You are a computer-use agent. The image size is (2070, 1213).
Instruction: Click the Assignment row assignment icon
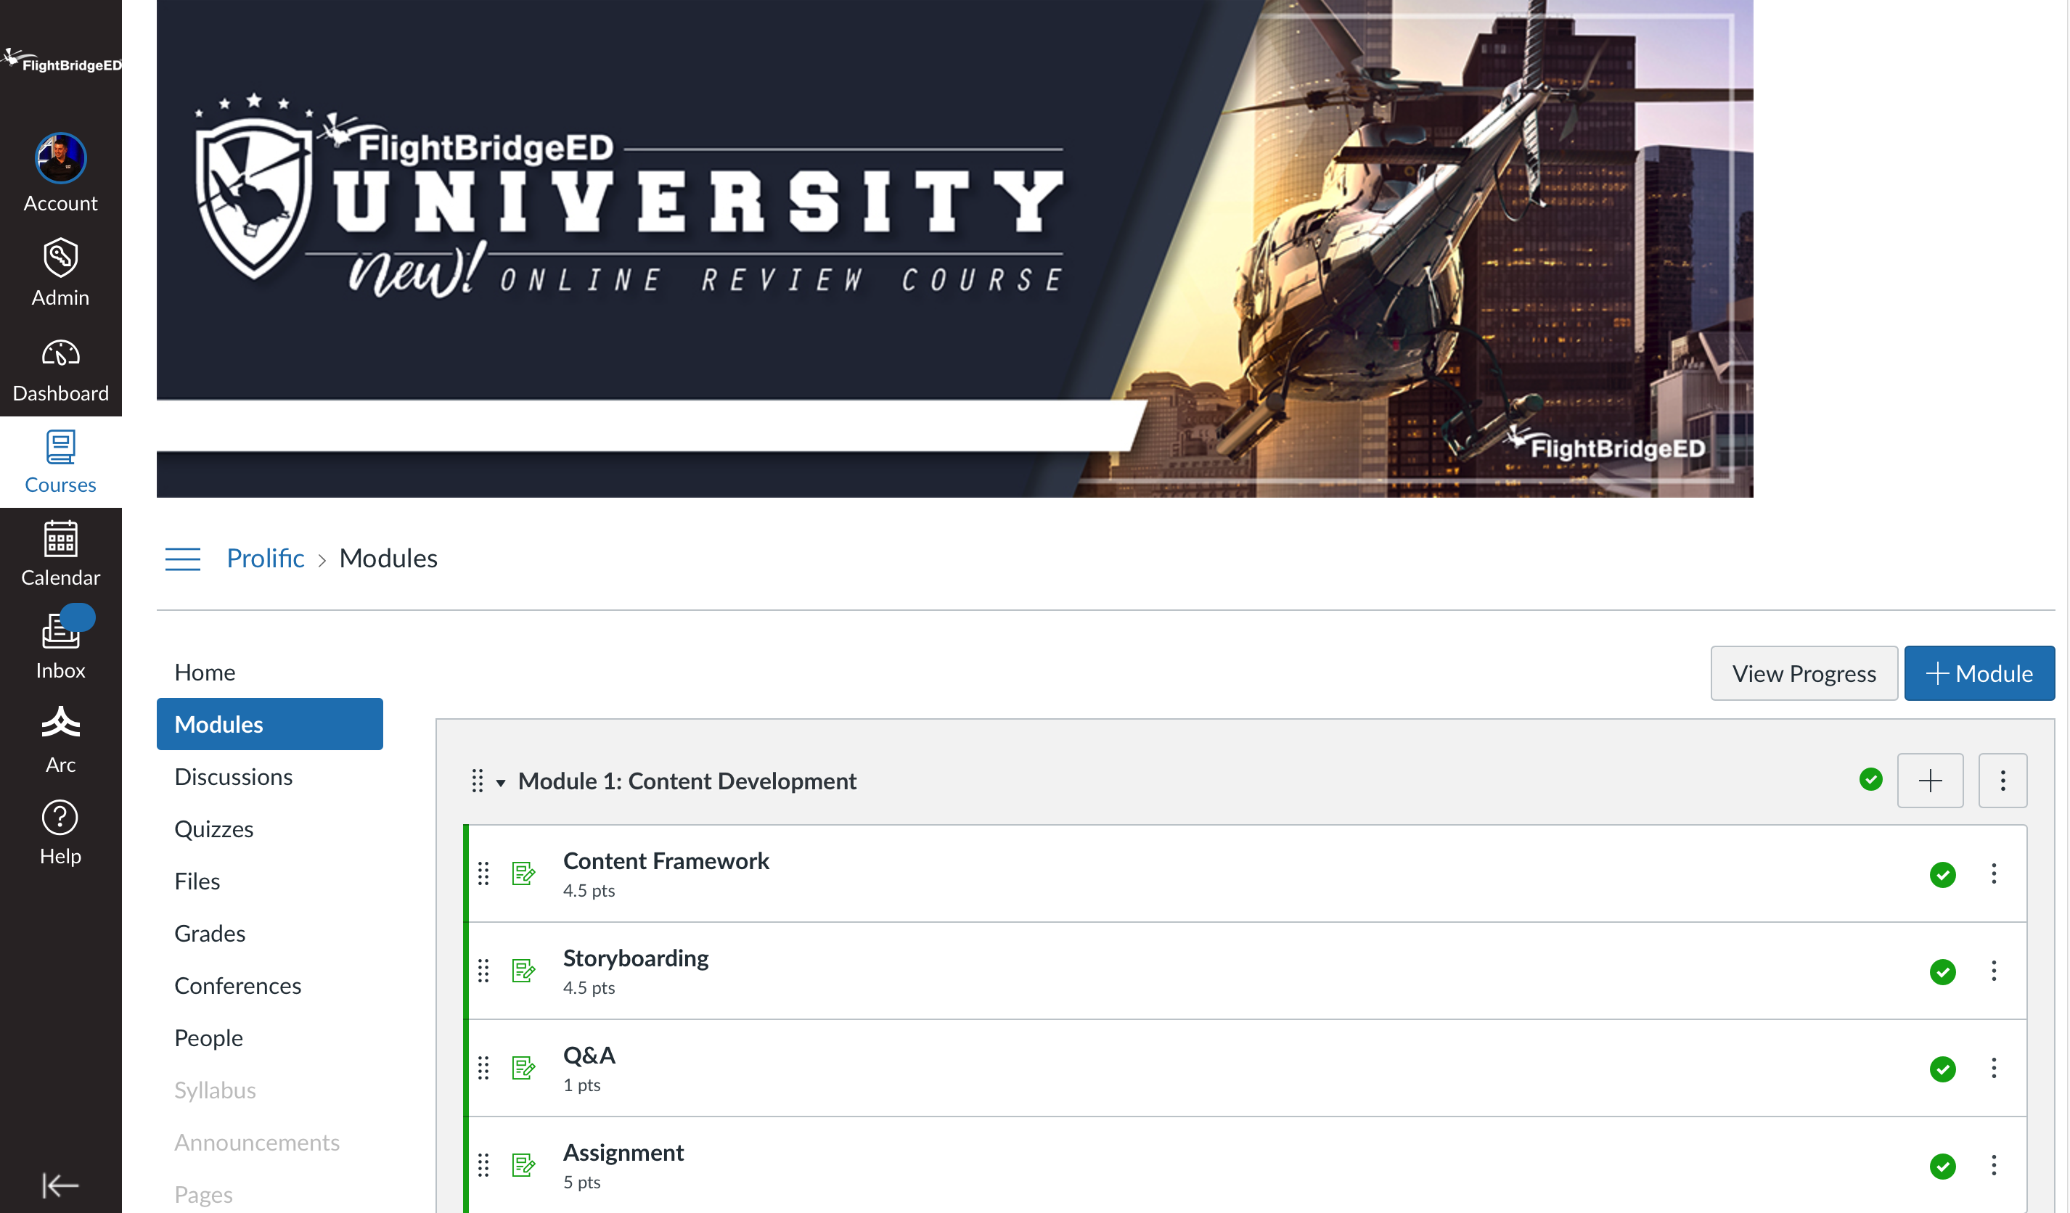(523, 1165)
